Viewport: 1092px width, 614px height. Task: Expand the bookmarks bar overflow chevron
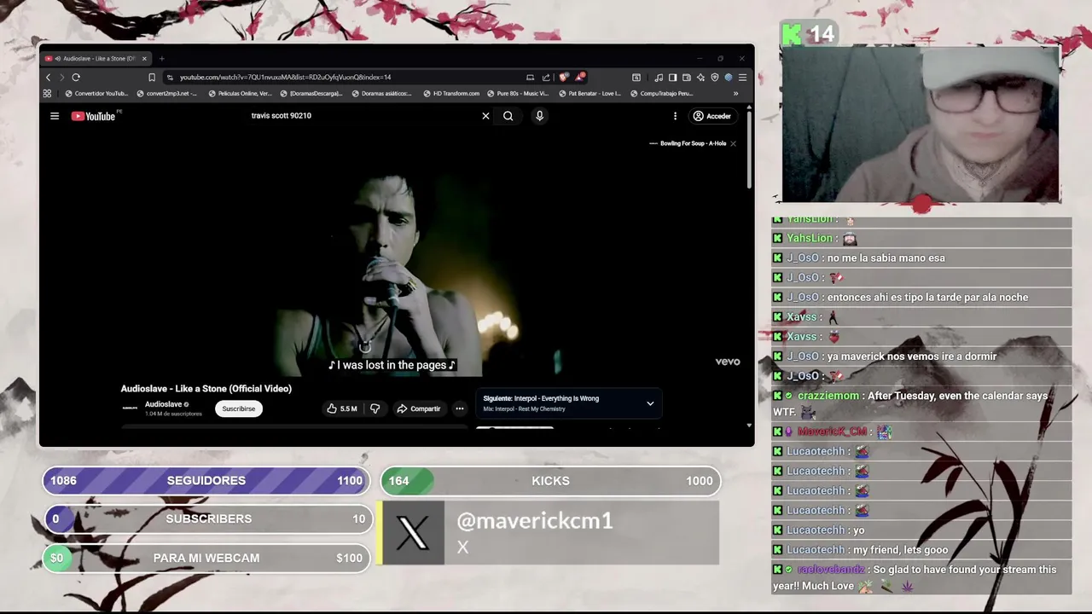pyautogui.click(x=735, y=93)
